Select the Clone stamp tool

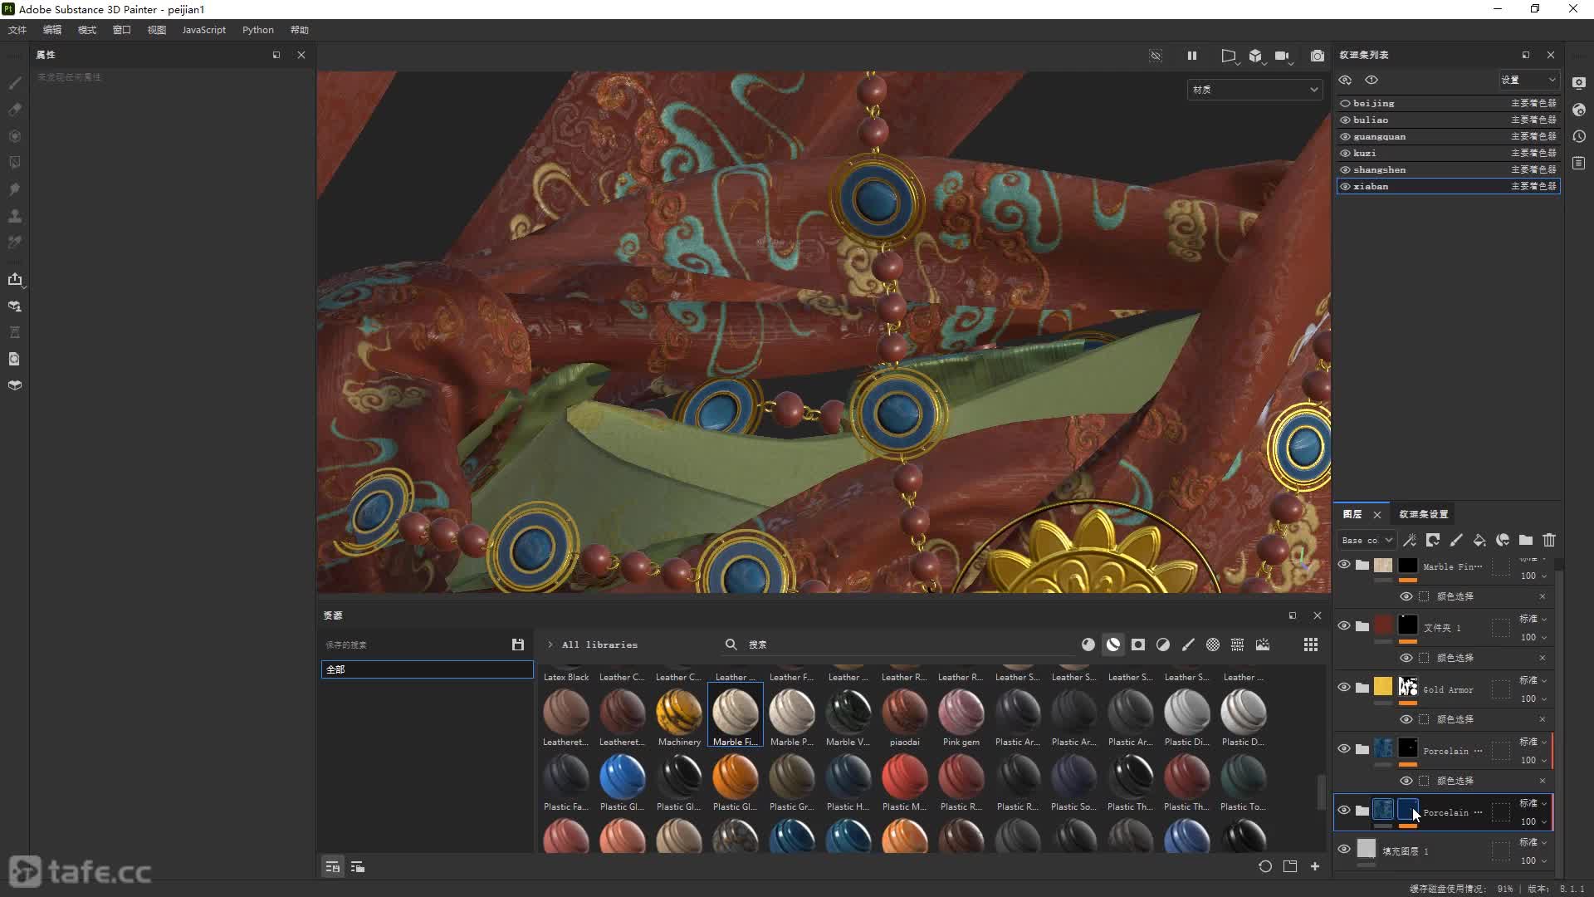[15, 216]
